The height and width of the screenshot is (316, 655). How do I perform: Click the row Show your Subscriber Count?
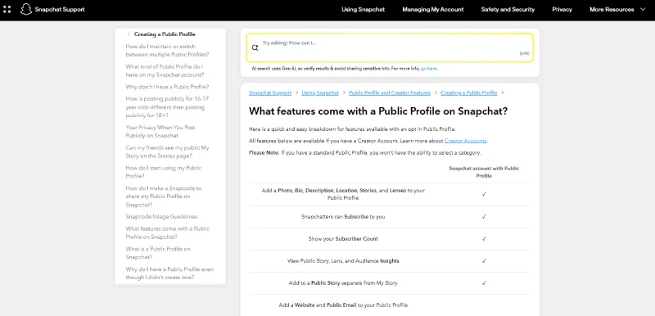coord(390,239)
